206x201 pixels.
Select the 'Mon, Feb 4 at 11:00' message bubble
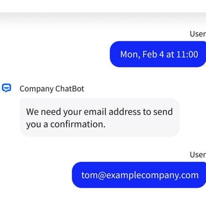click(x=158, y=54)
